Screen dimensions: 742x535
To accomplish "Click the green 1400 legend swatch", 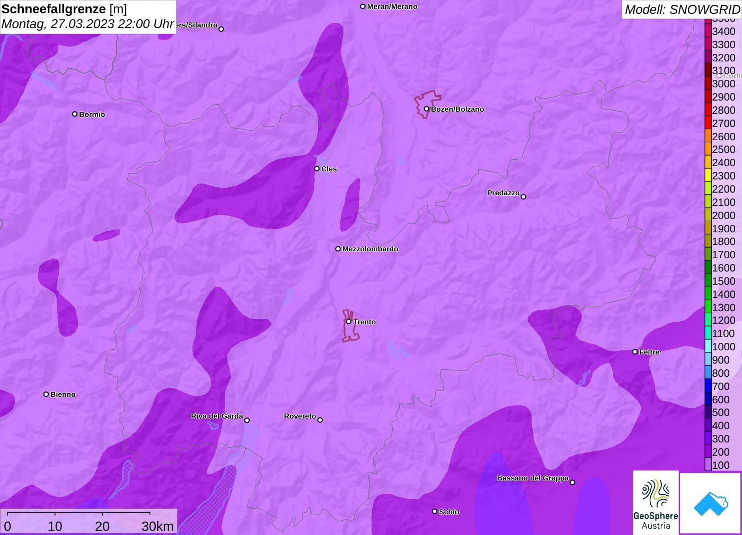I will coord(708,294).
